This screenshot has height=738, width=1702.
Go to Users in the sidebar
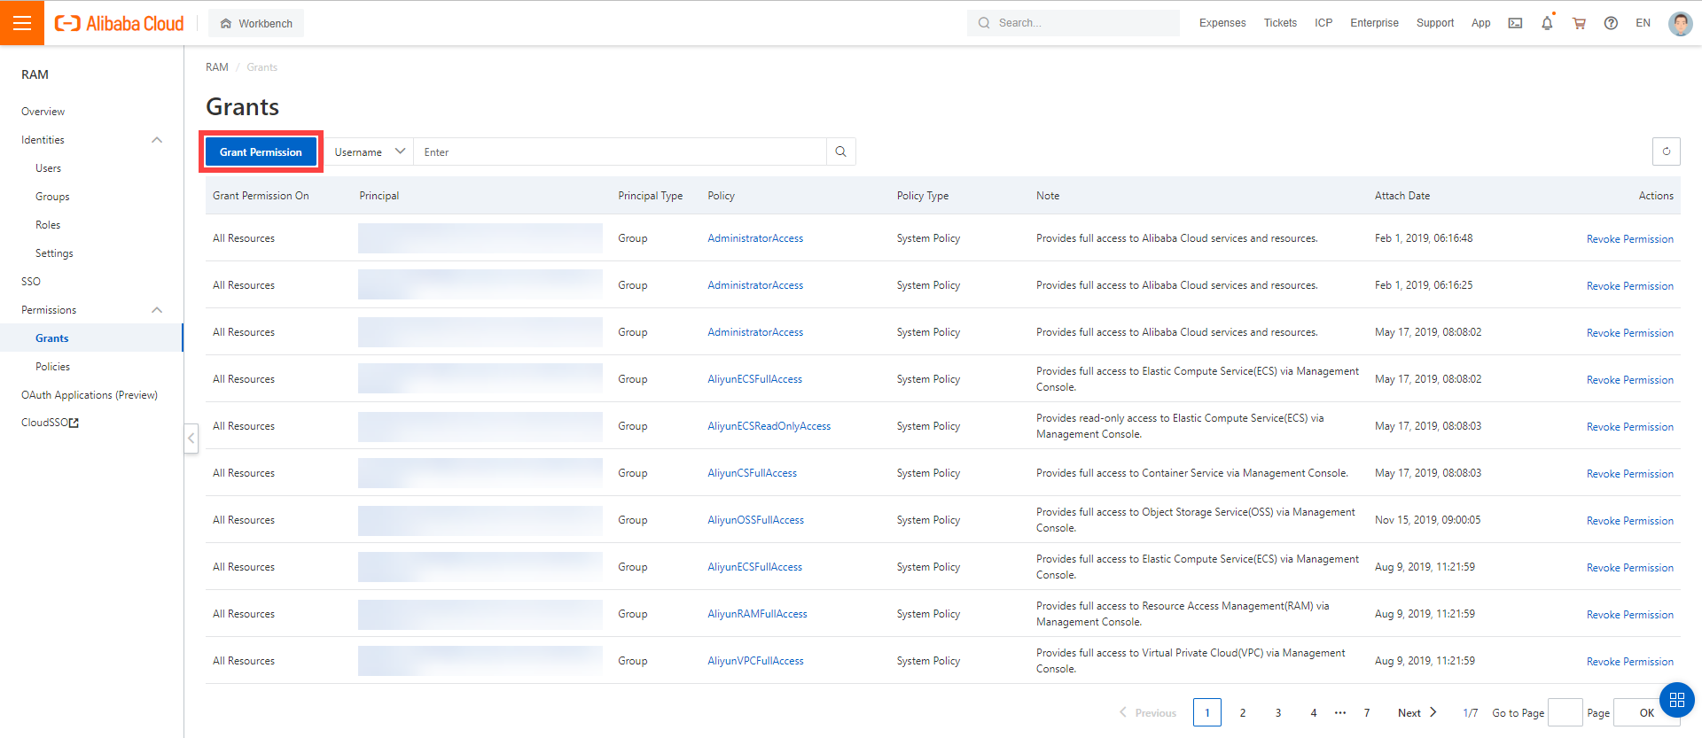tap(48, 168)
